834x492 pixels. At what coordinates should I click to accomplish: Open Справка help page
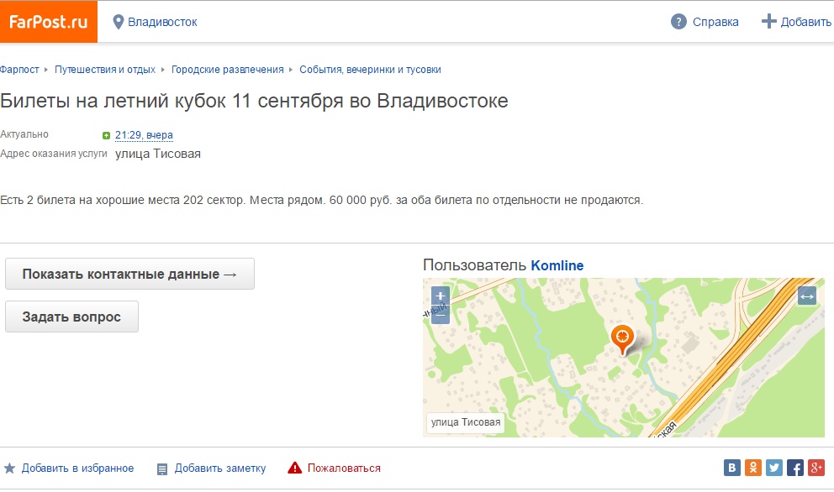click(705, 22)
